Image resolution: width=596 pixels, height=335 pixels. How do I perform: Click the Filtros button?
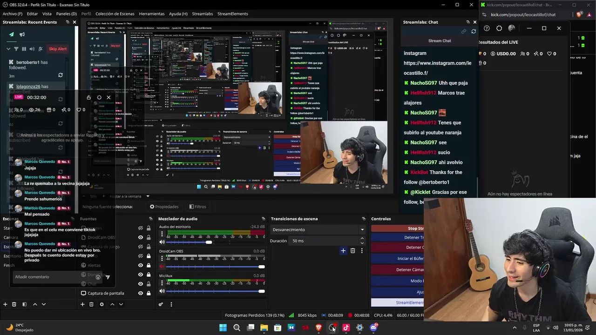pyautogui.click(x=197, y=207)
